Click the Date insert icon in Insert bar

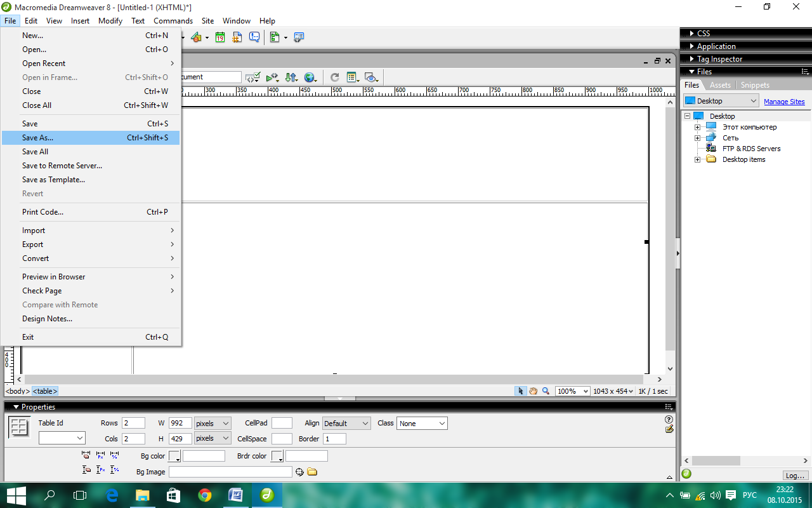click(x=220, y=37)
